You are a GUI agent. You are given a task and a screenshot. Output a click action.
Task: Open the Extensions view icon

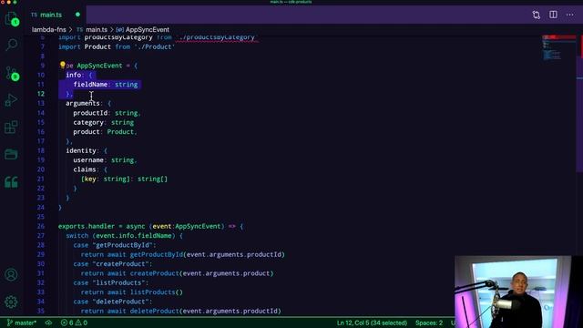click(11, 128)
